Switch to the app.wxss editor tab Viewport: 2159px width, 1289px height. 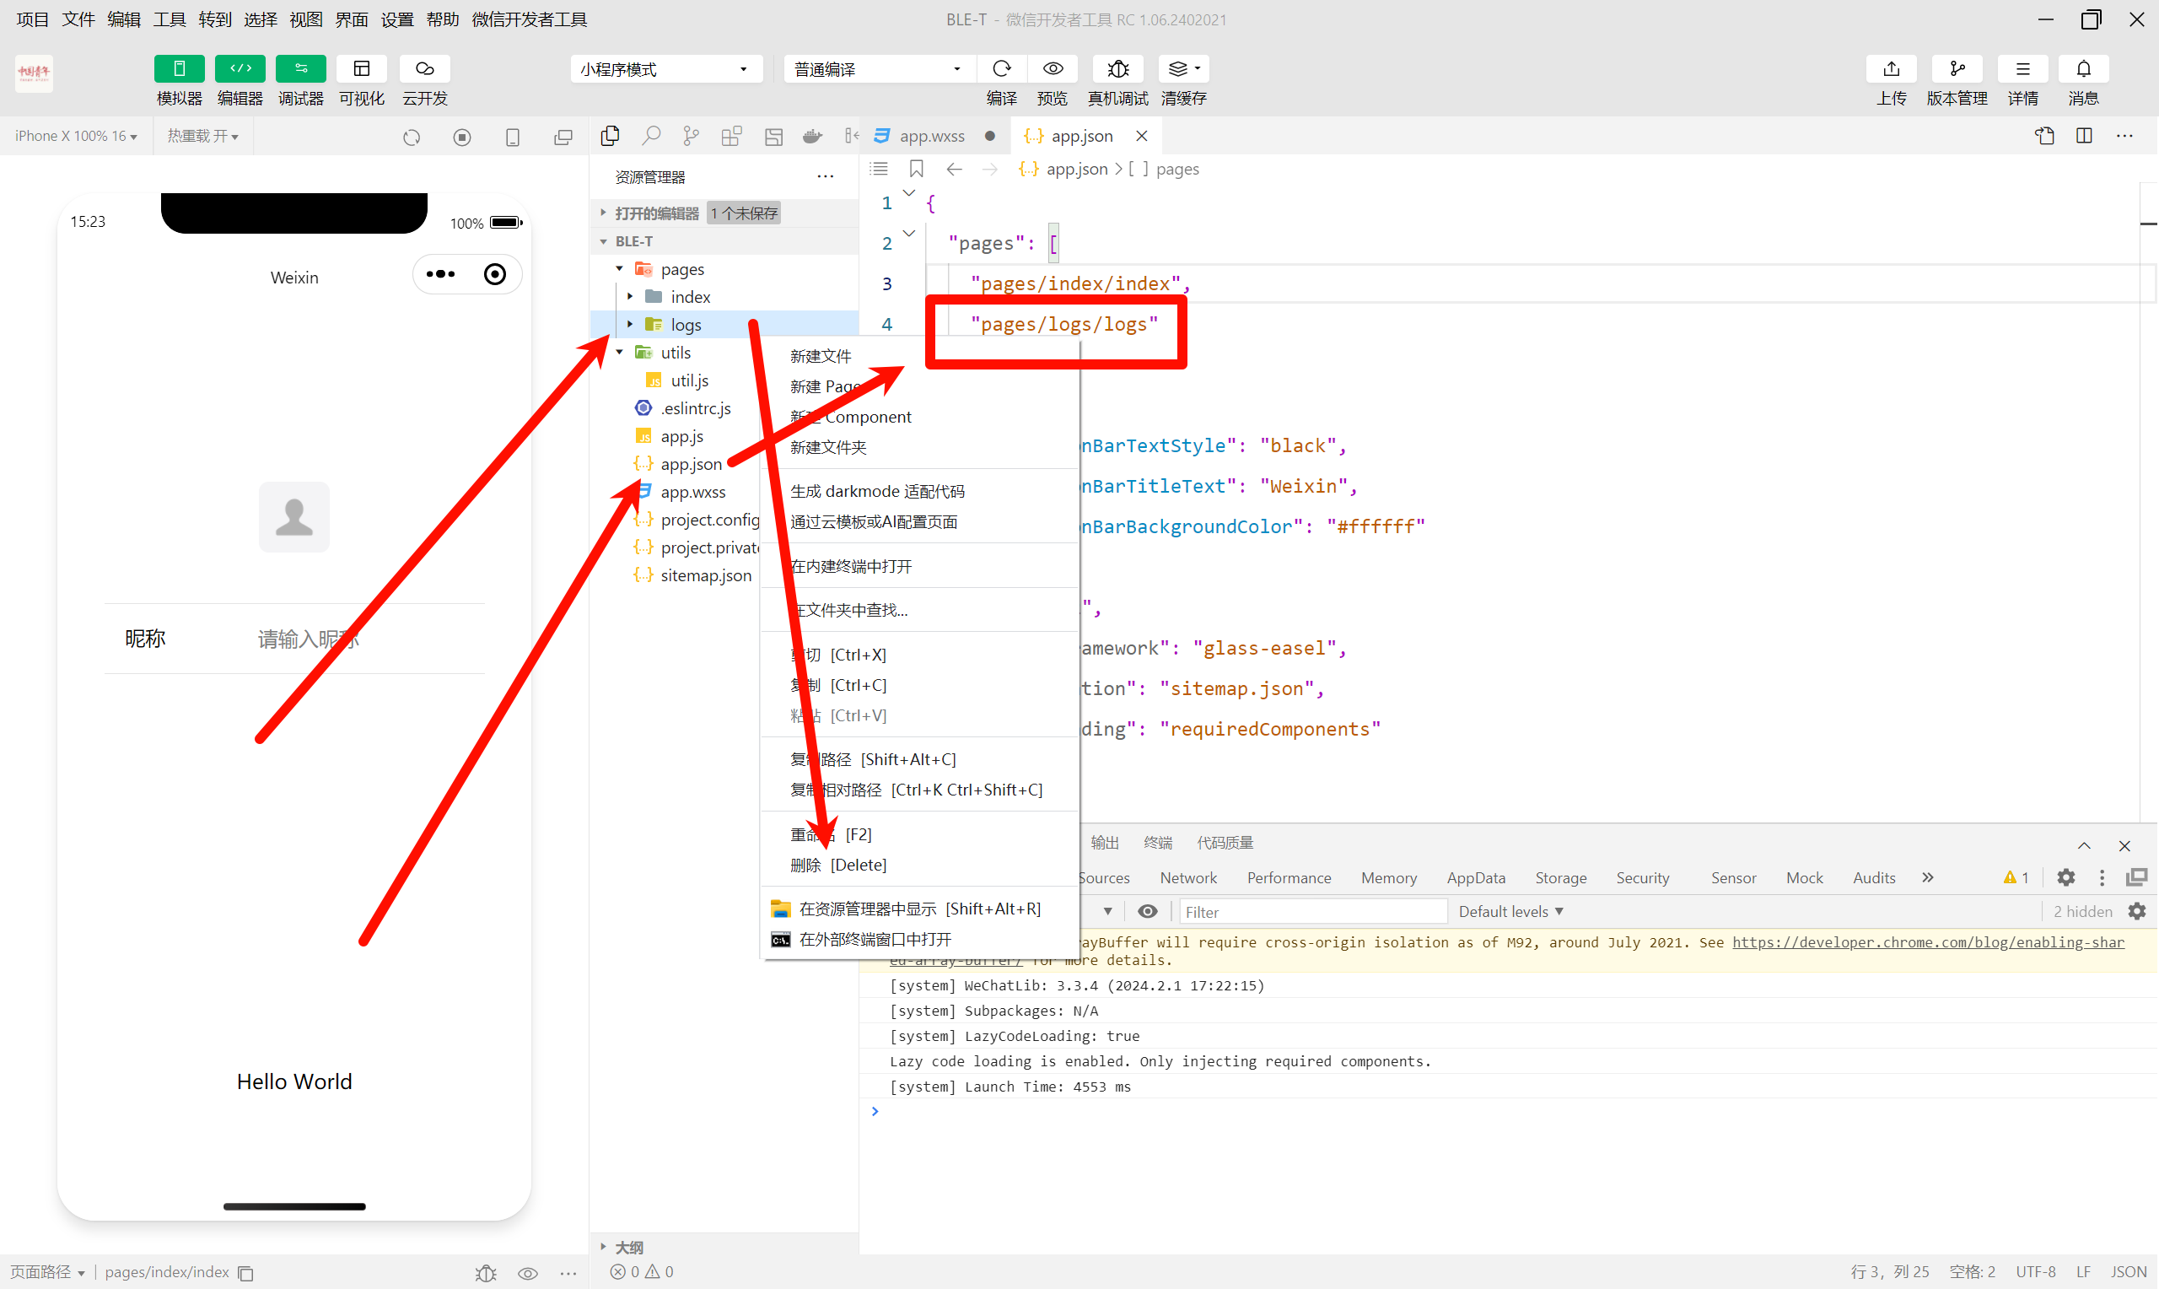pyautogui.click(x=931, y=136)
